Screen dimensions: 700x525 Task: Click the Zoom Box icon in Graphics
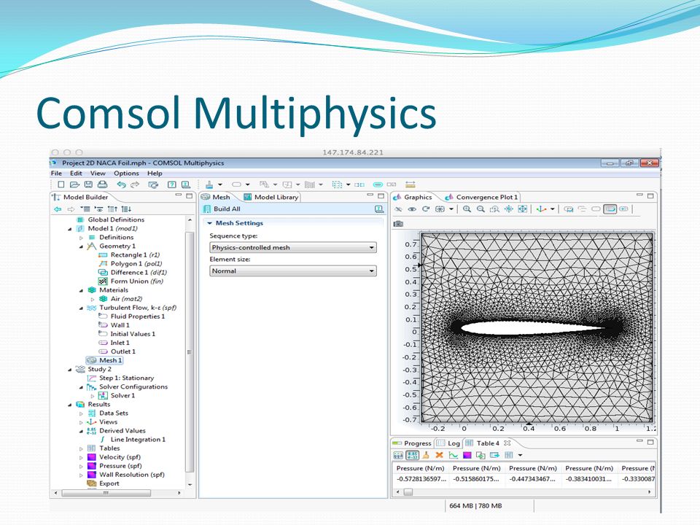pyautogui.click(x=494, y=209)
